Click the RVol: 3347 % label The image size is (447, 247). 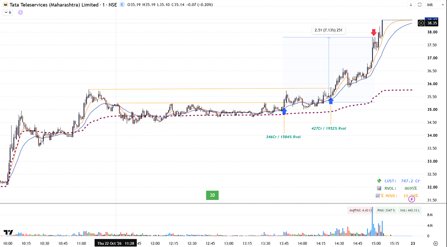coord(386,210)
